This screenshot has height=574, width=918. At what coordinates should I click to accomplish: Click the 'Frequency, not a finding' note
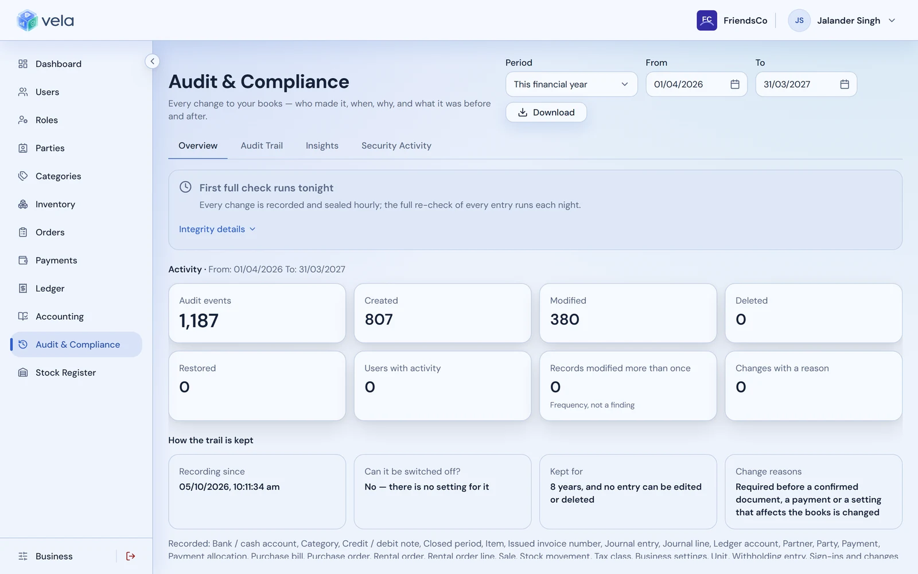[592, 405]
